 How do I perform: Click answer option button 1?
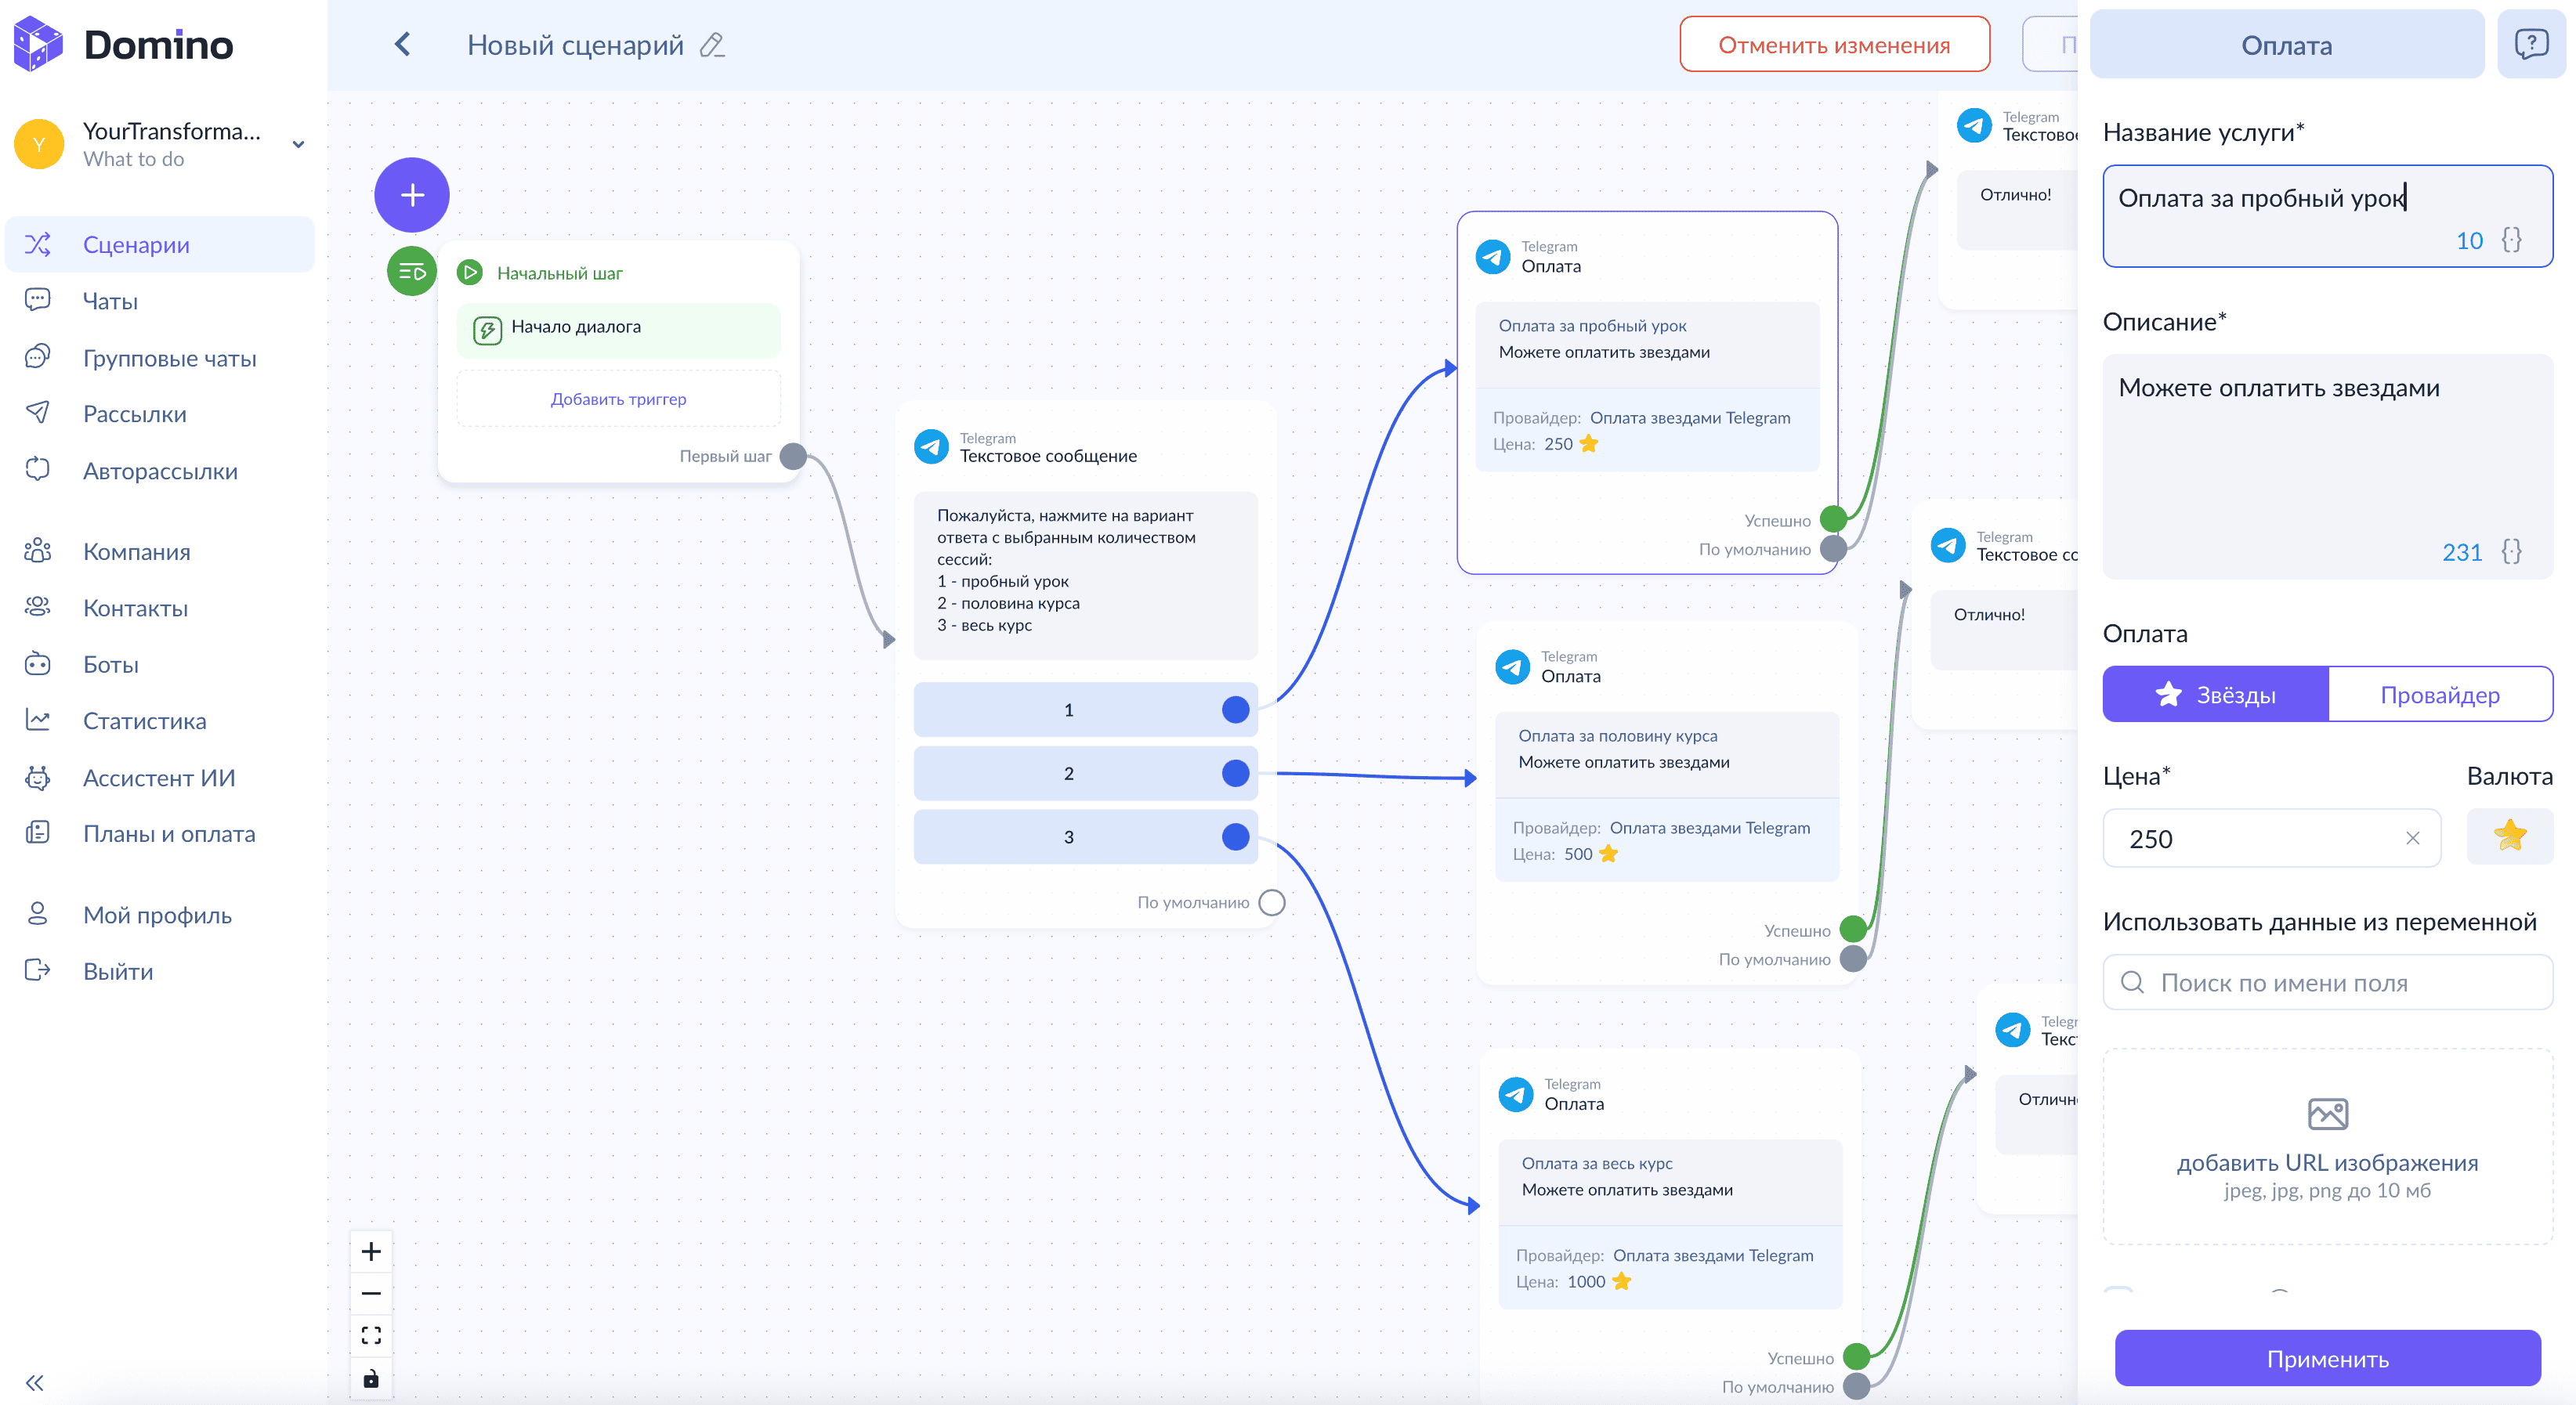pyautogui.click(x=1085, y=710)
